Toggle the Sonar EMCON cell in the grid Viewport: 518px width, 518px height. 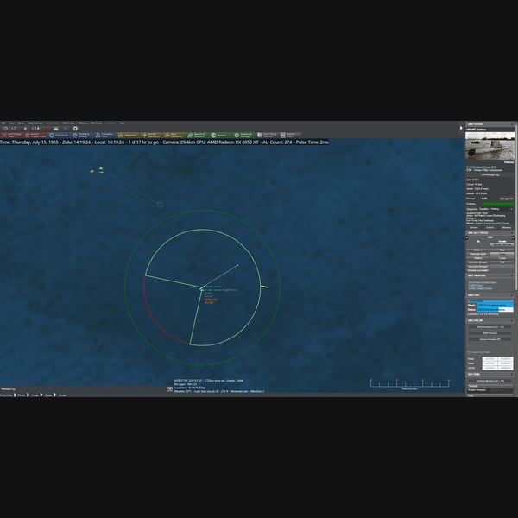tap(490, 363)
